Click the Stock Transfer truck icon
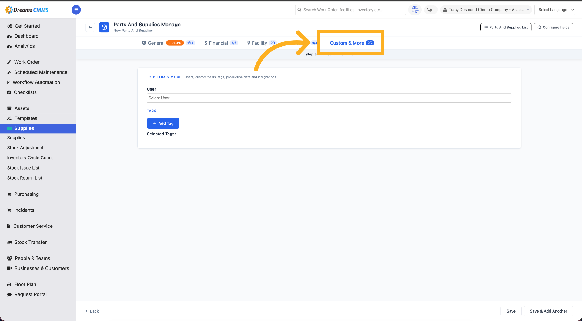Screen dimensions: 582x321 (x=9, y=242)
